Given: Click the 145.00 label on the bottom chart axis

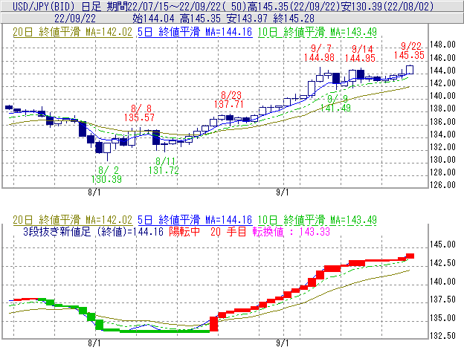Looking at the screenshot, I should (x=442, y=244).
